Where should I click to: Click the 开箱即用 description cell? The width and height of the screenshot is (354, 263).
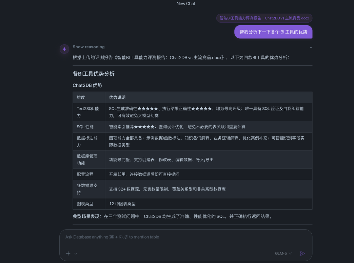[x=208, y=174]
